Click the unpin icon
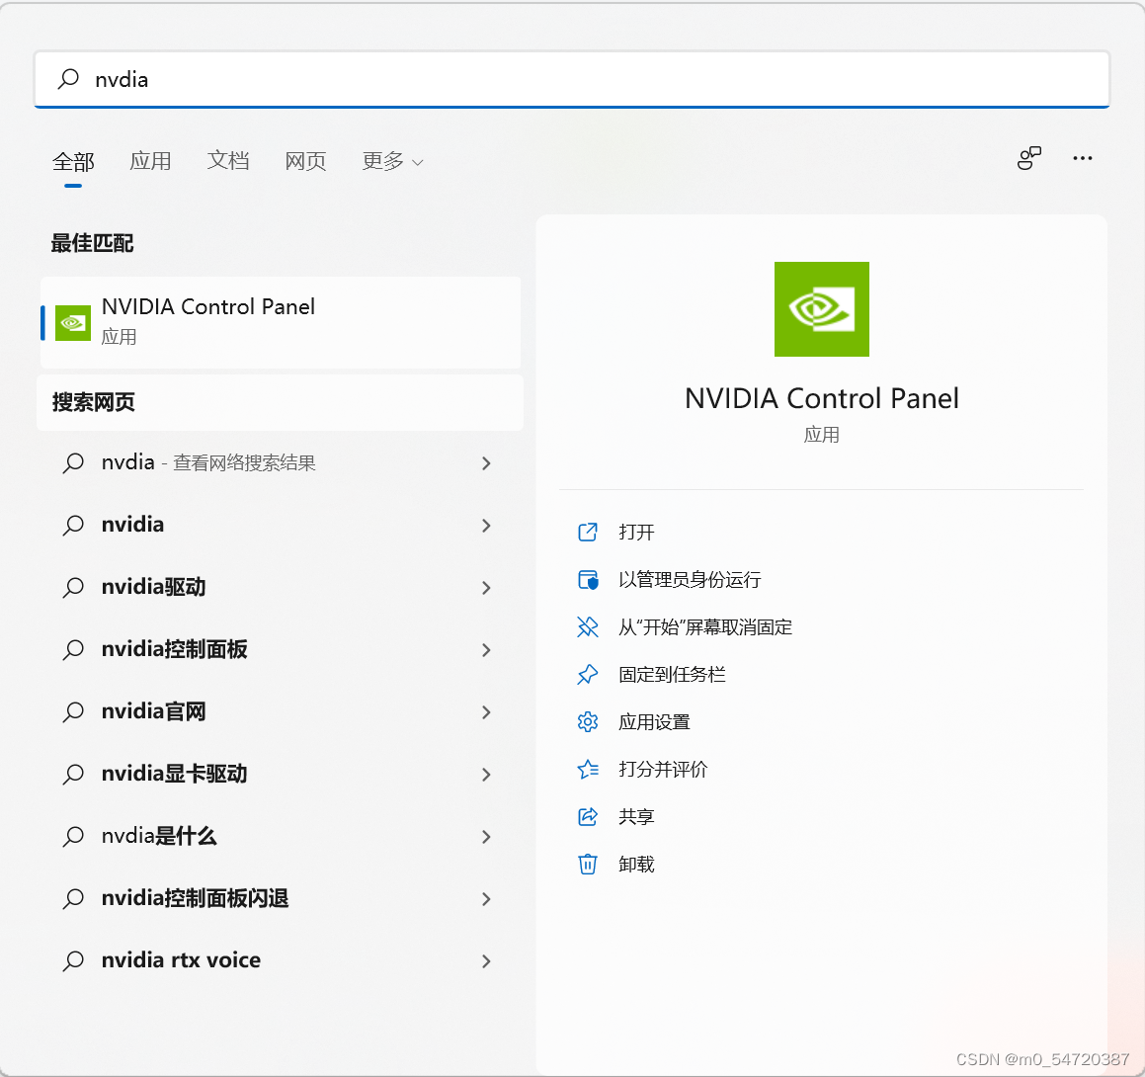The height and width of the screenshot is (1077, 1145). click(588, 627)
